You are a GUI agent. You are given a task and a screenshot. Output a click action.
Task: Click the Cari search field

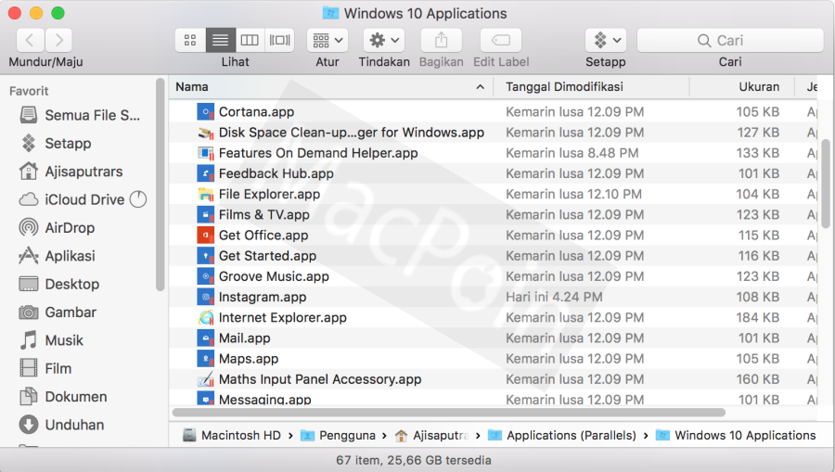pyautogui.click(x=729, y=40)
